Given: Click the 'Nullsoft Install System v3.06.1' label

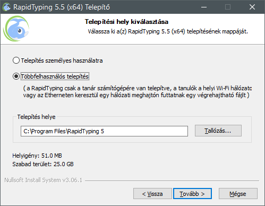Looking at the screenshot, I should [44, 180].
